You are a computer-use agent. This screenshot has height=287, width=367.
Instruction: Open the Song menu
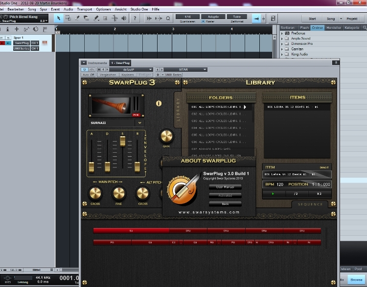32,9
